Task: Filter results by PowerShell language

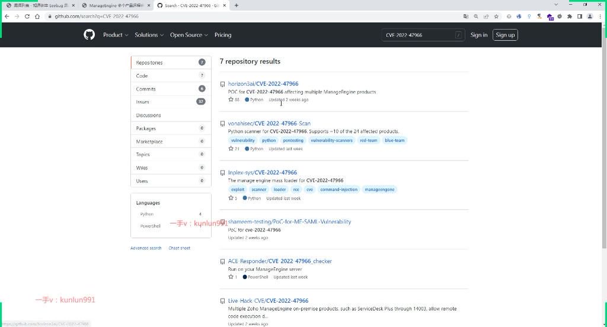Action: click(x=171, y=226)
